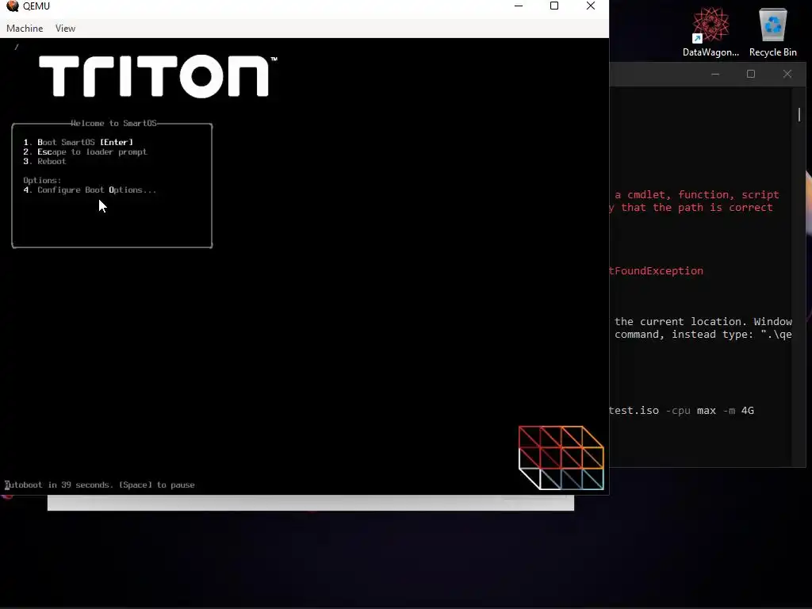The height and width of the screenshot is (609, 812).
Task: Click the PowerShell window scrollbar thumb
Action: (x=799, y=114)
